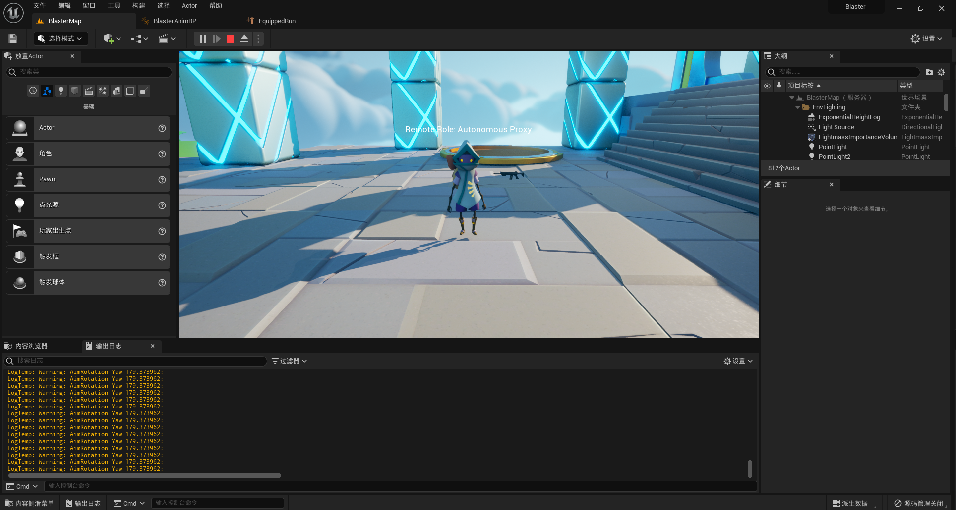Image resolution: width=956 pixels, height=510 pixels.
Task: Select the Basic actors category icon
Action: pyautogui.click(x=47, y=91)
